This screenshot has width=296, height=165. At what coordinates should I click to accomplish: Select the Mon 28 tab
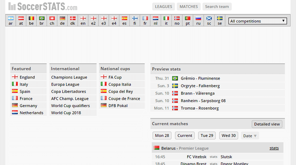click(x=162, y=136)
